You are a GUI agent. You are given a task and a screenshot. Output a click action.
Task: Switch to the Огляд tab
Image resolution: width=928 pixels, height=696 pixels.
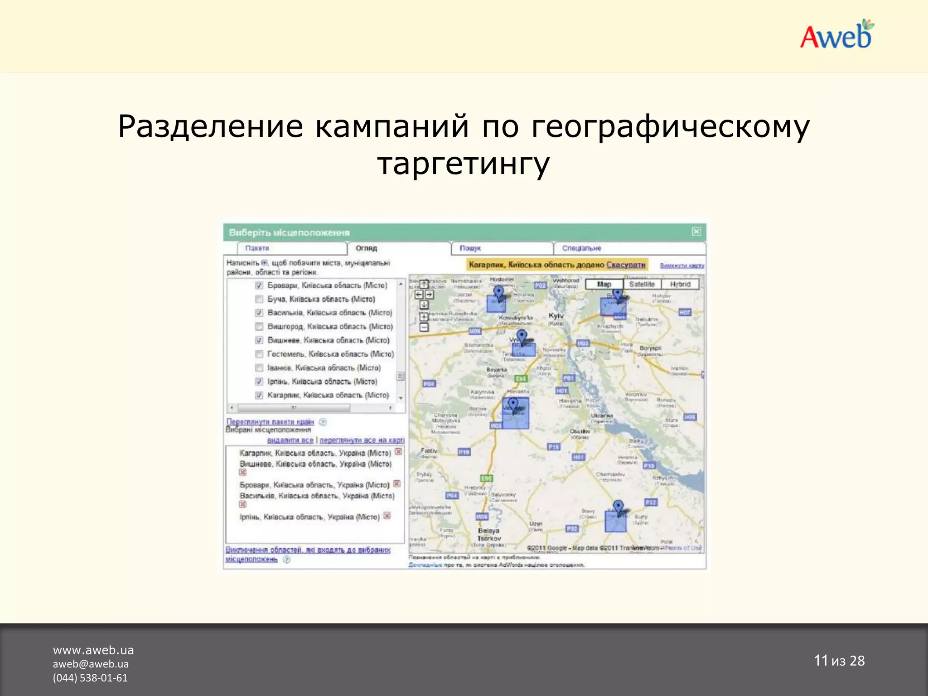point(399,248)
